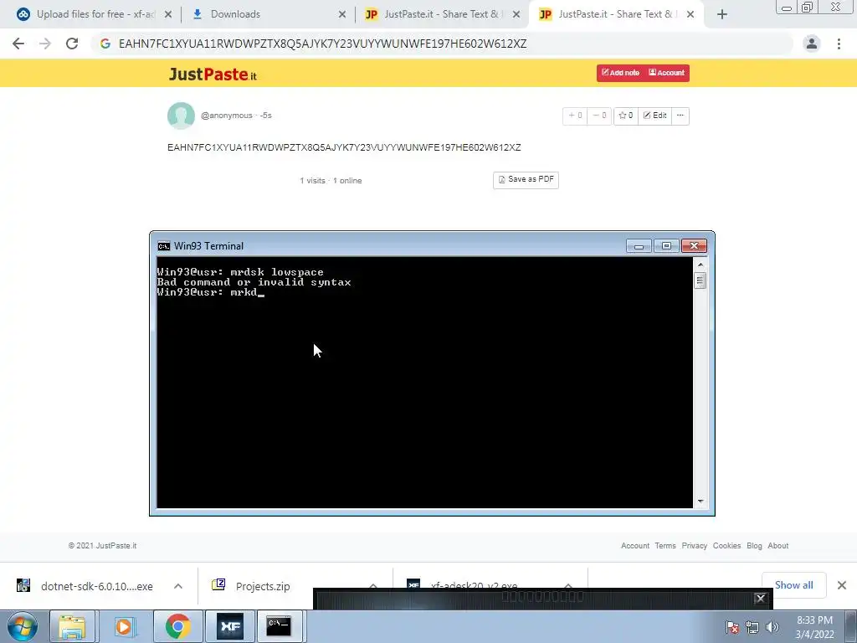
Task: Open the Action Center flag icon
Action: [x=731, y=627]
